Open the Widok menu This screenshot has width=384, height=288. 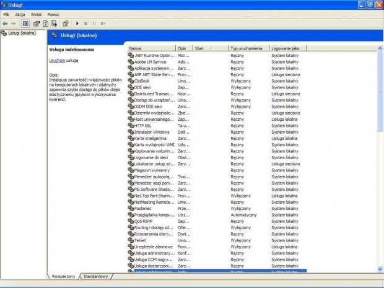(x=37, y=14)
